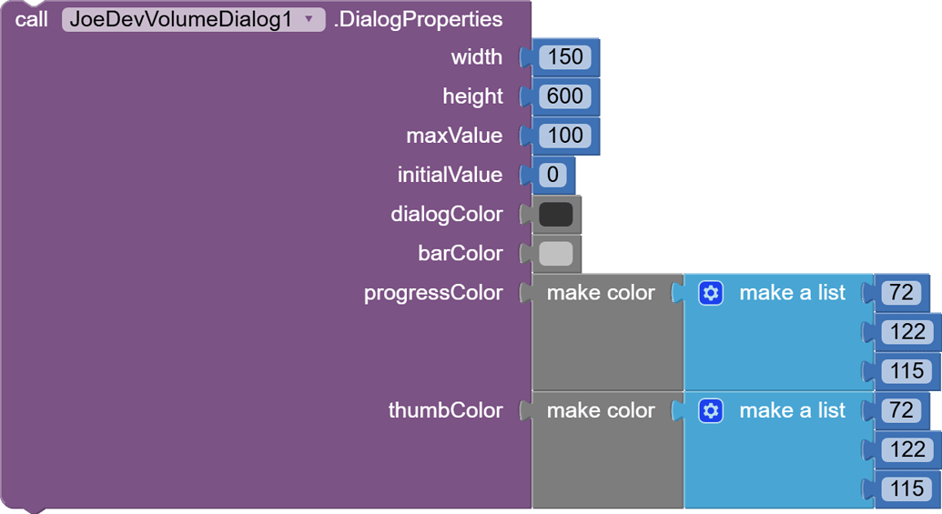Click the dialogColor dark color swatch
The height and width of the screenshot is (514, 942).
click(556, 215)
